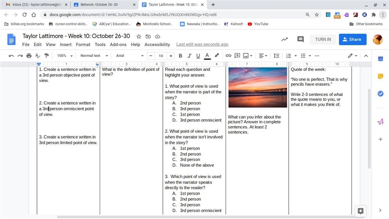Go to Docs home icon
This screenshot has height=219, width=389.
[11, 39]
